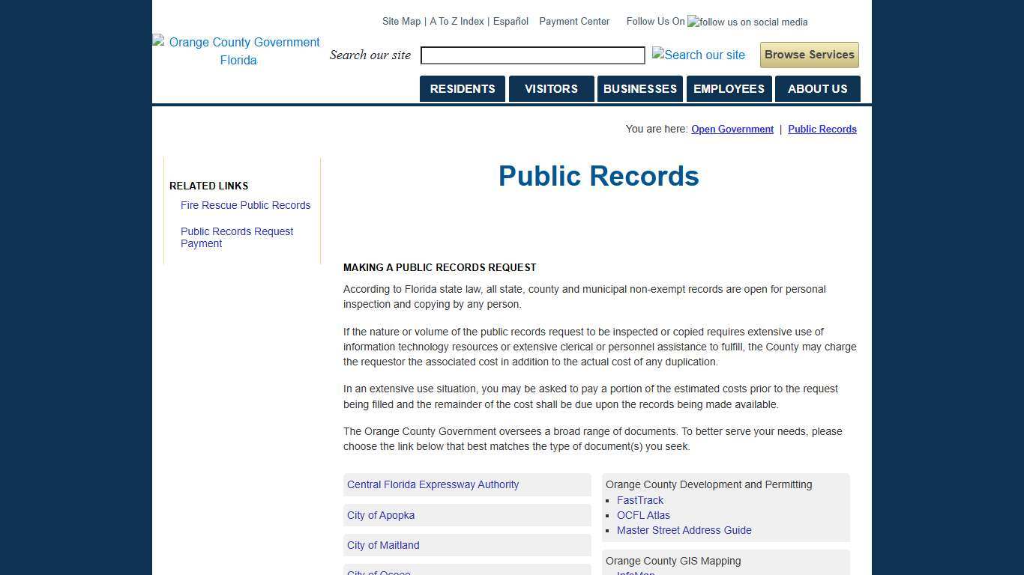The height and width of the screenshot is (575, 1024).
Task: Click the search magnifier icon
Action: coord(698,55)
